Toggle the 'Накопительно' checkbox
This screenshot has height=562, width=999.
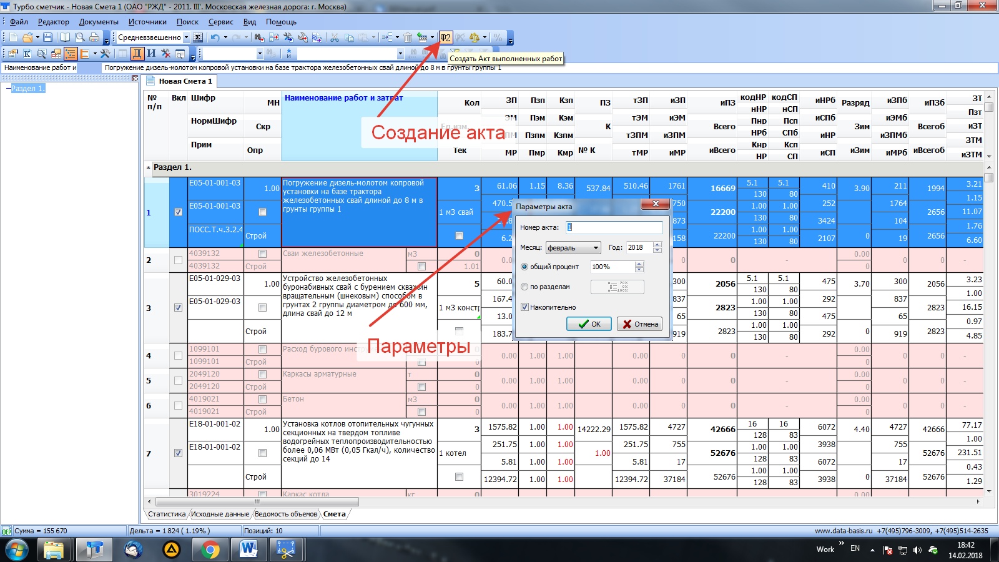[x=524, y=307]
